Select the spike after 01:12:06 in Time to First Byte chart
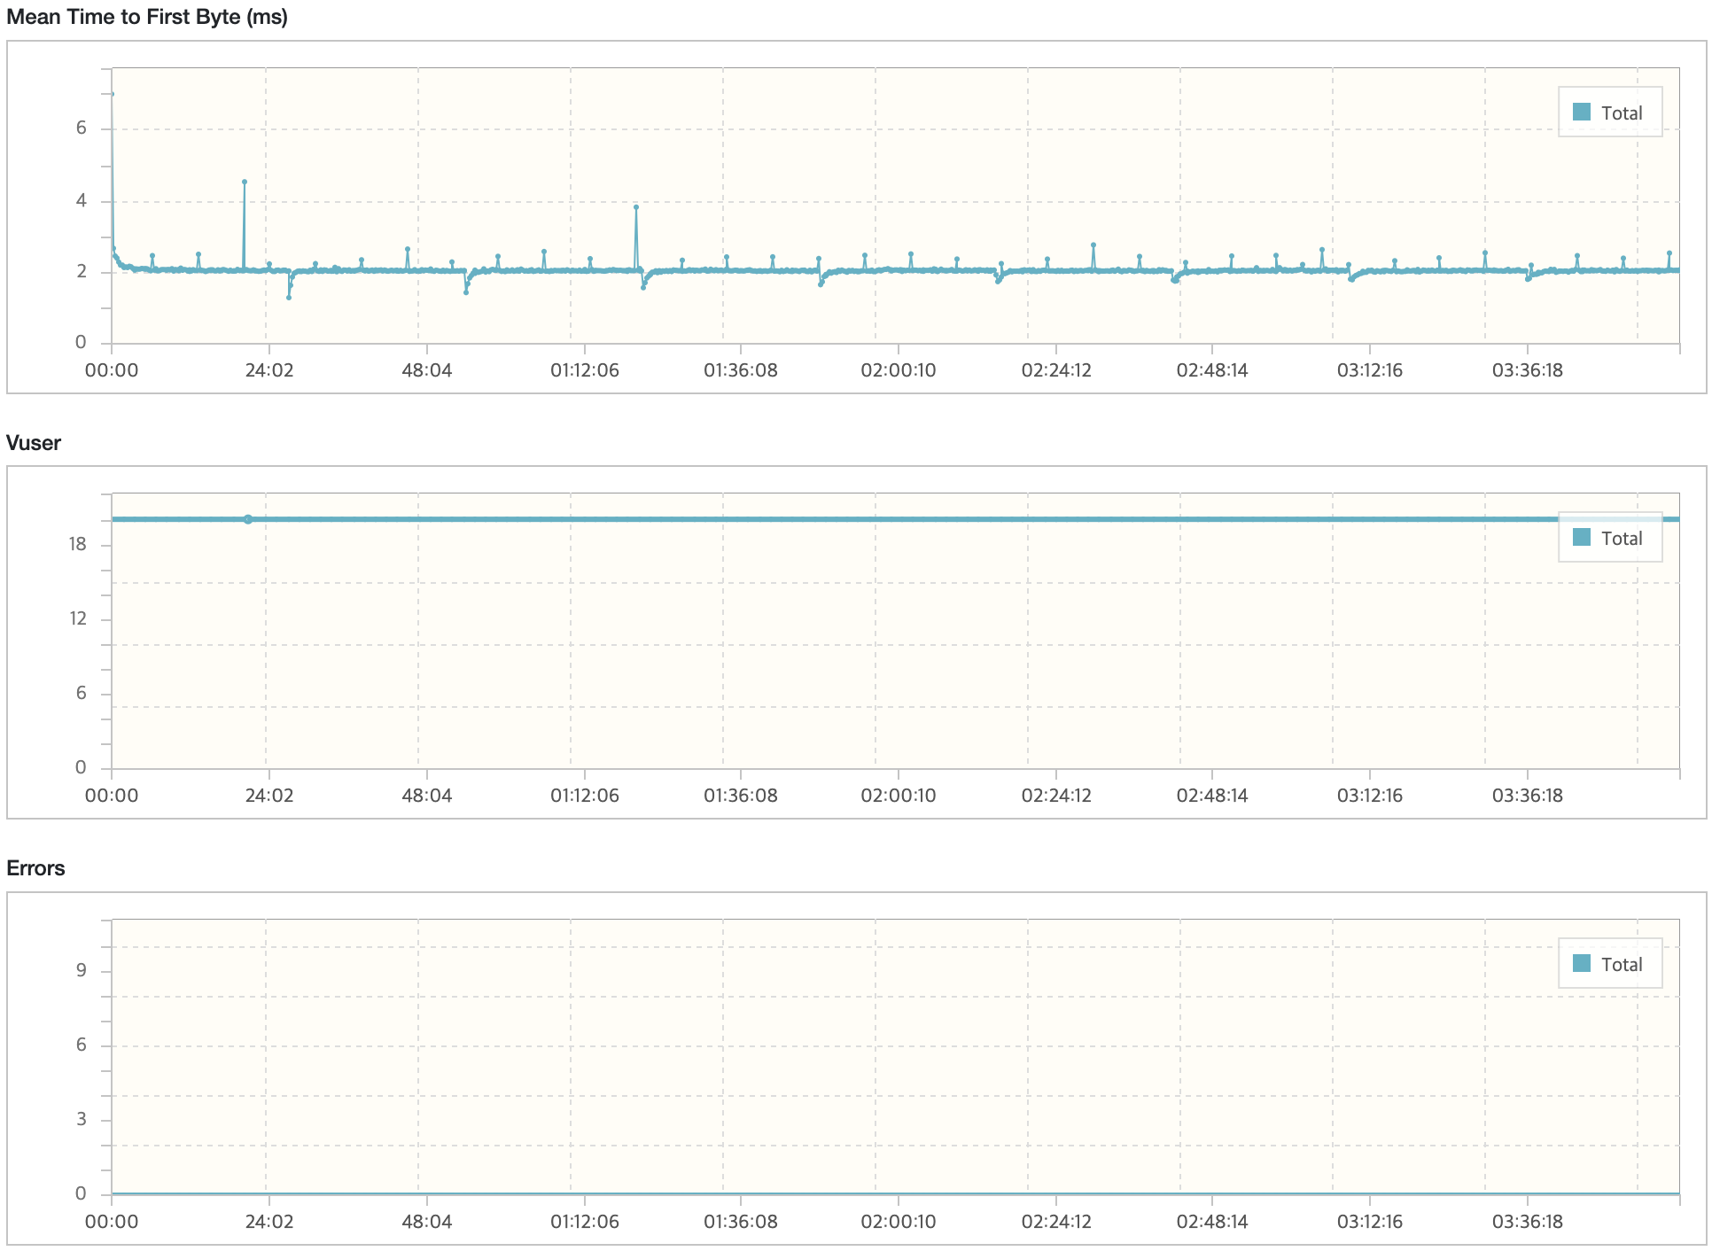Image resolution: width=1712 pixels, height=1251 pixels. point(636,206)
